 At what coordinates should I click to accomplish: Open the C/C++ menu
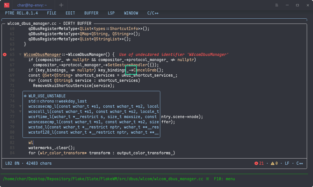153,13
